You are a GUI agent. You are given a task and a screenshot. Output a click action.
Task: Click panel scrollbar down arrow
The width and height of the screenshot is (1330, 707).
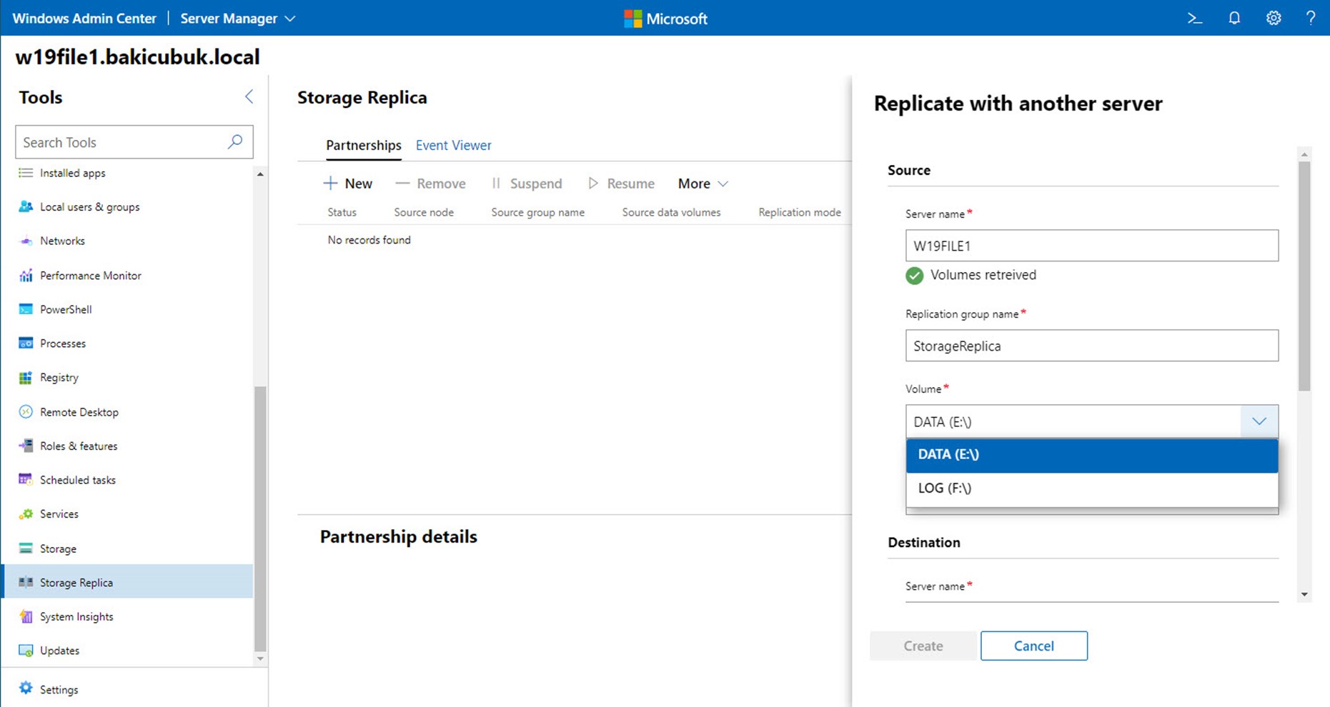pos(1304,594)
